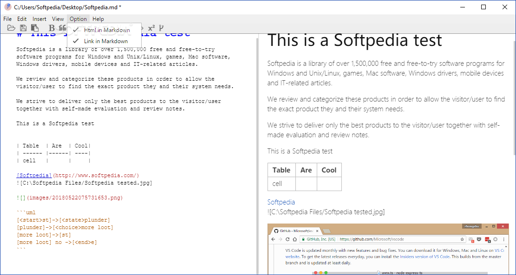Click the "| Table | Are | Cool|" editor line

(x=53, y=146)
